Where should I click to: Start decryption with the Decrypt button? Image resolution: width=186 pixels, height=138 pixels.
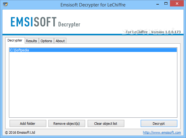(159, 124)
